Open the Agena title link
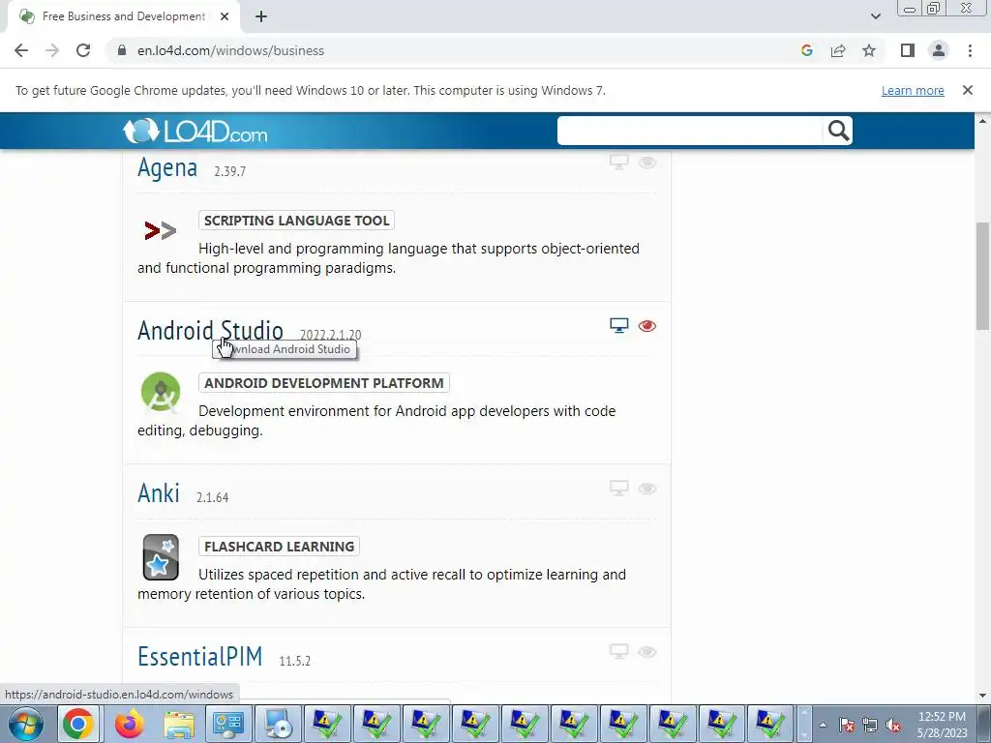This screenshot has width=991, height=743. [167, 168]
